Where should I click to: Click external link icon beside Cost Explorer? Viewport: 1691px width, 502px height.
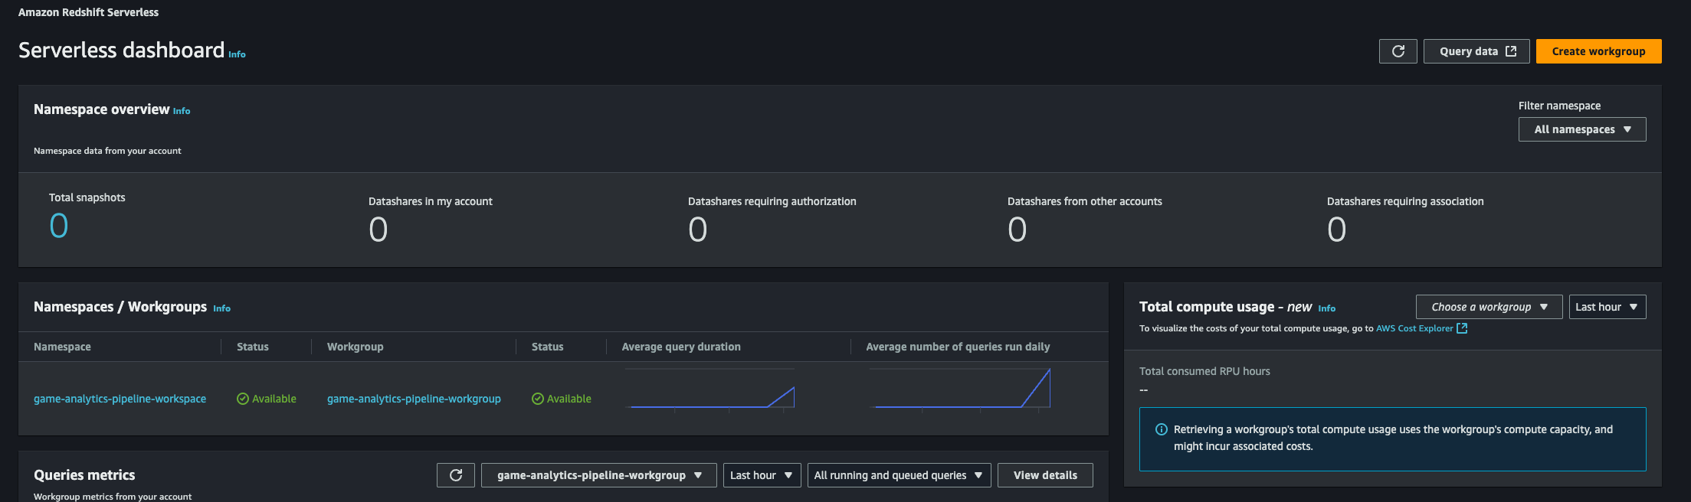(1462, 328)
